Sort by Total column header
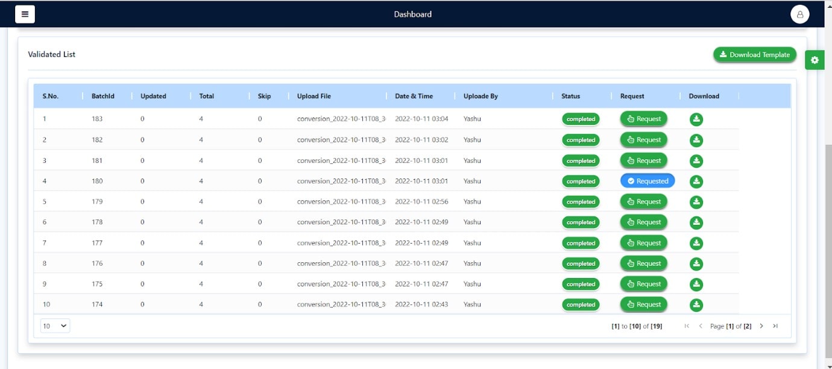The width and height of the screenshot is (832, 369). [207, 96]
